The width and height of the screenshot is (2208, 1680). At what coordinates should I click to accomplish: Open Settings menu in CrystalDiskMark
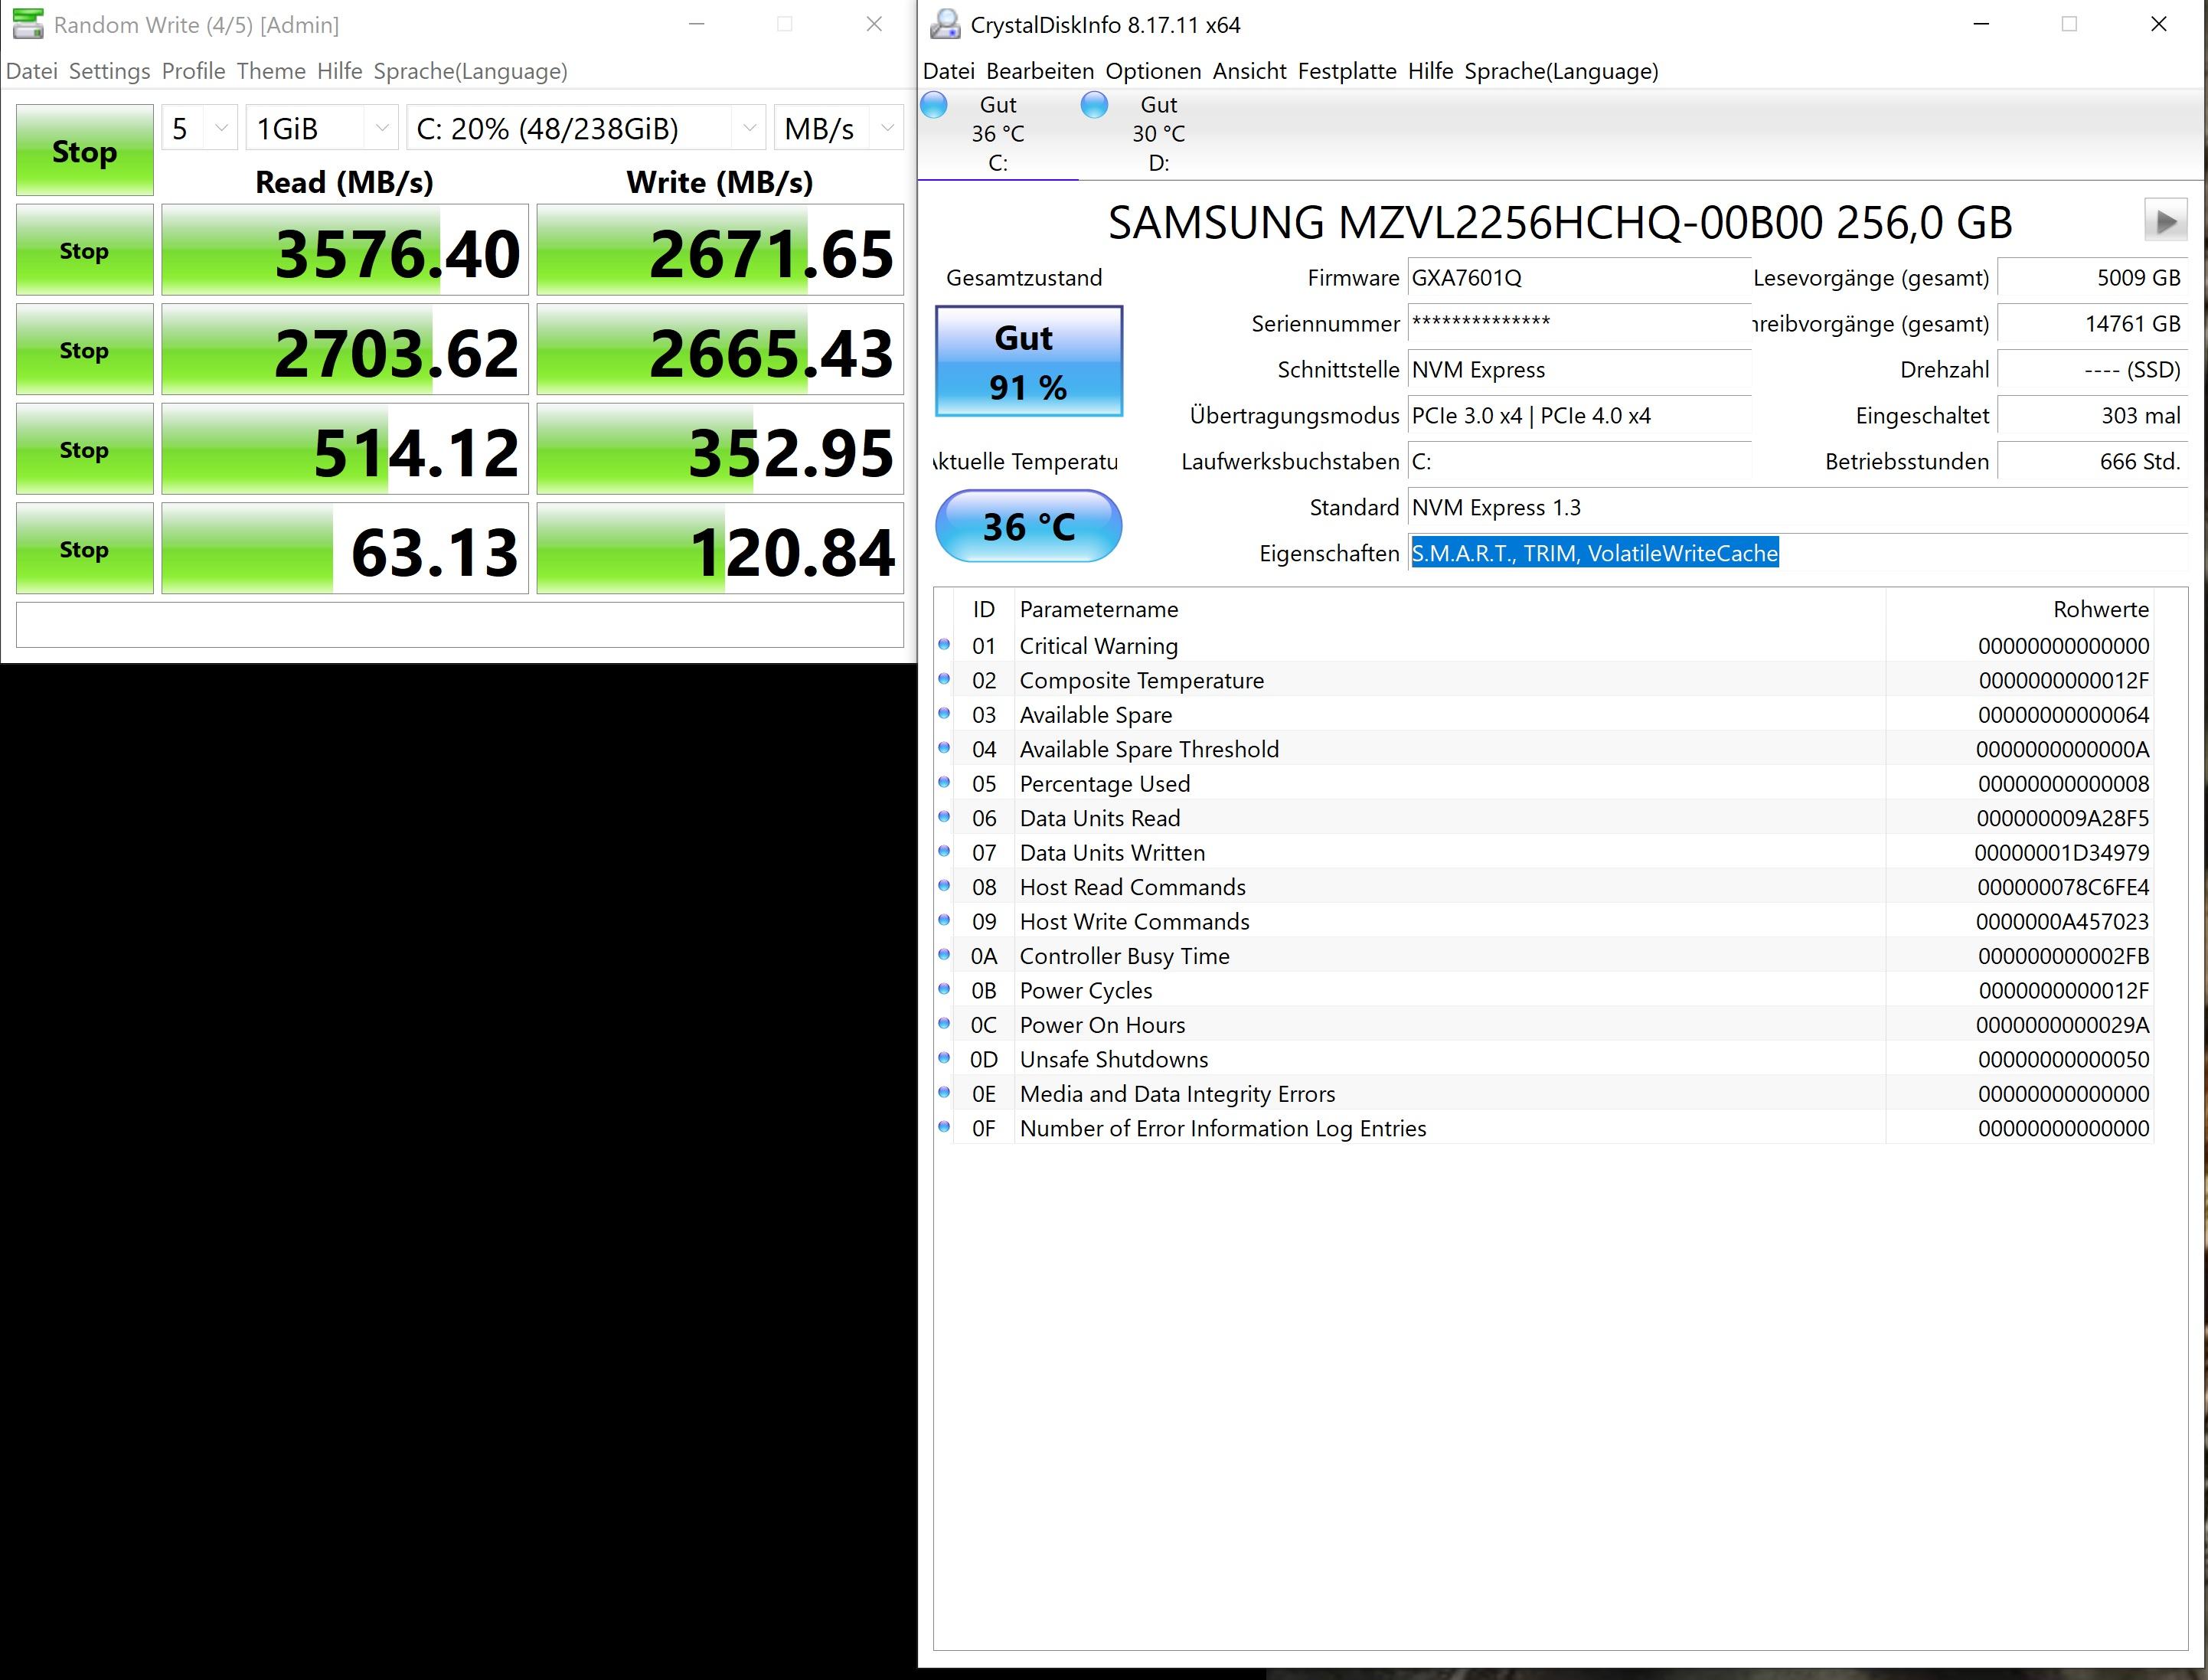pyautogui.click(x=110, y=71)
